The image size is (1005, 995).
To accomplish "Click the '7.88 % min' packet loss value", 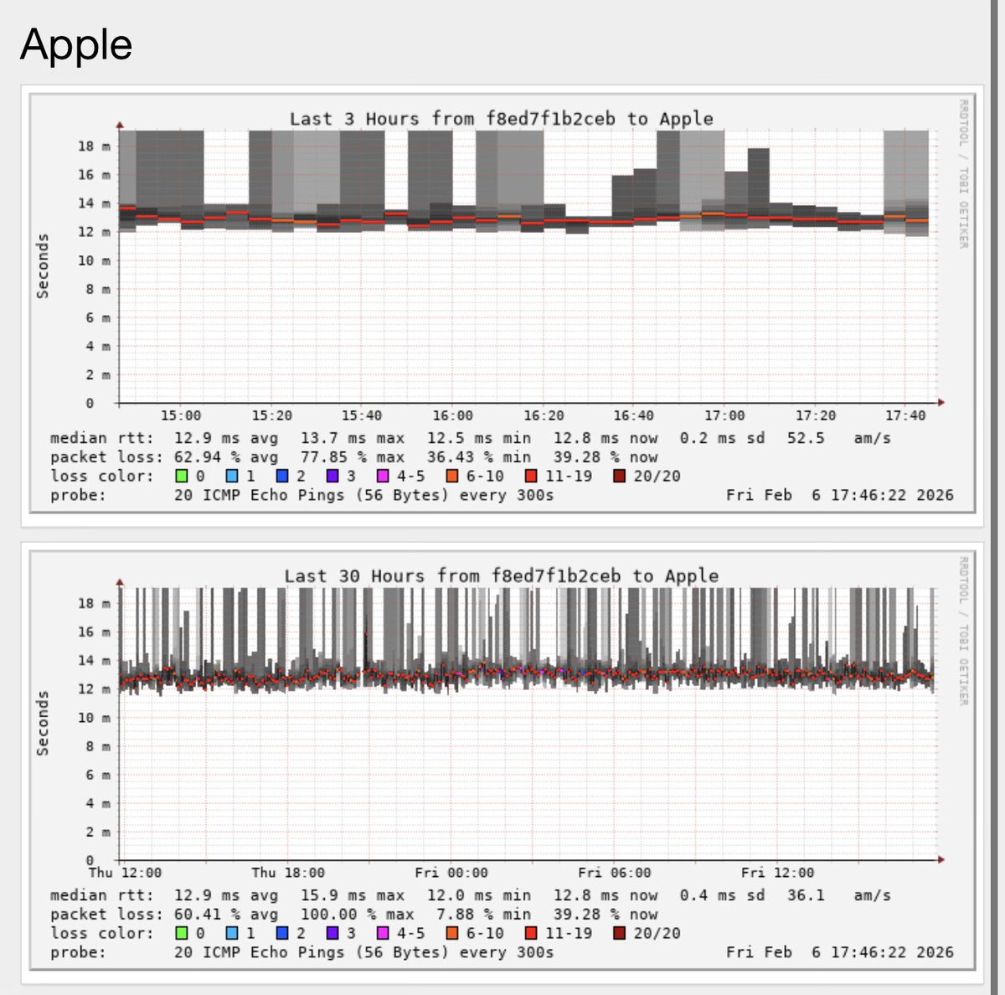I will tap(483, 915).
